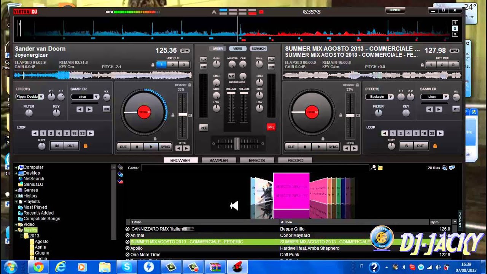Viewport: 487px width, 274px height.
Task: Open the BROWSER tab
Action: pos(180,160)
